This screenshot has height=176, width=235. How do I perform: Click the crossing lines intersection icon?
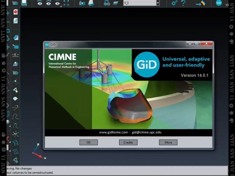15,134
